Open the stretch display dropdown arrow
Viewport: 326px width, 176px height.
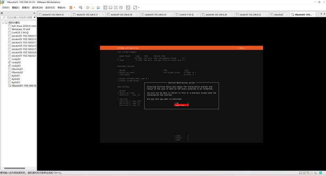[x=138, y=7]
